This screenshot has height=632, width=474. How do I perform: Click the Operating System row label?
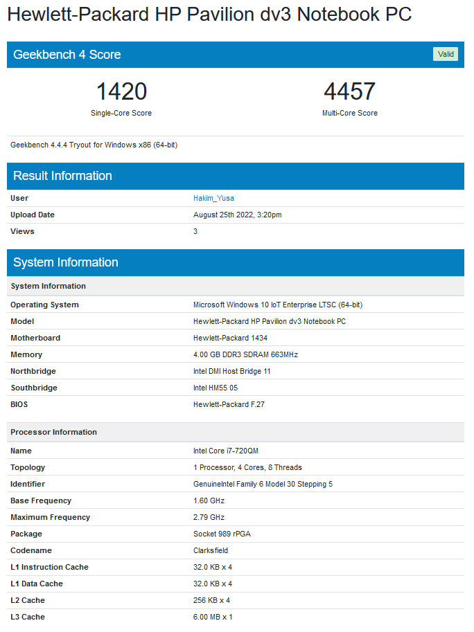pos(44,305)
